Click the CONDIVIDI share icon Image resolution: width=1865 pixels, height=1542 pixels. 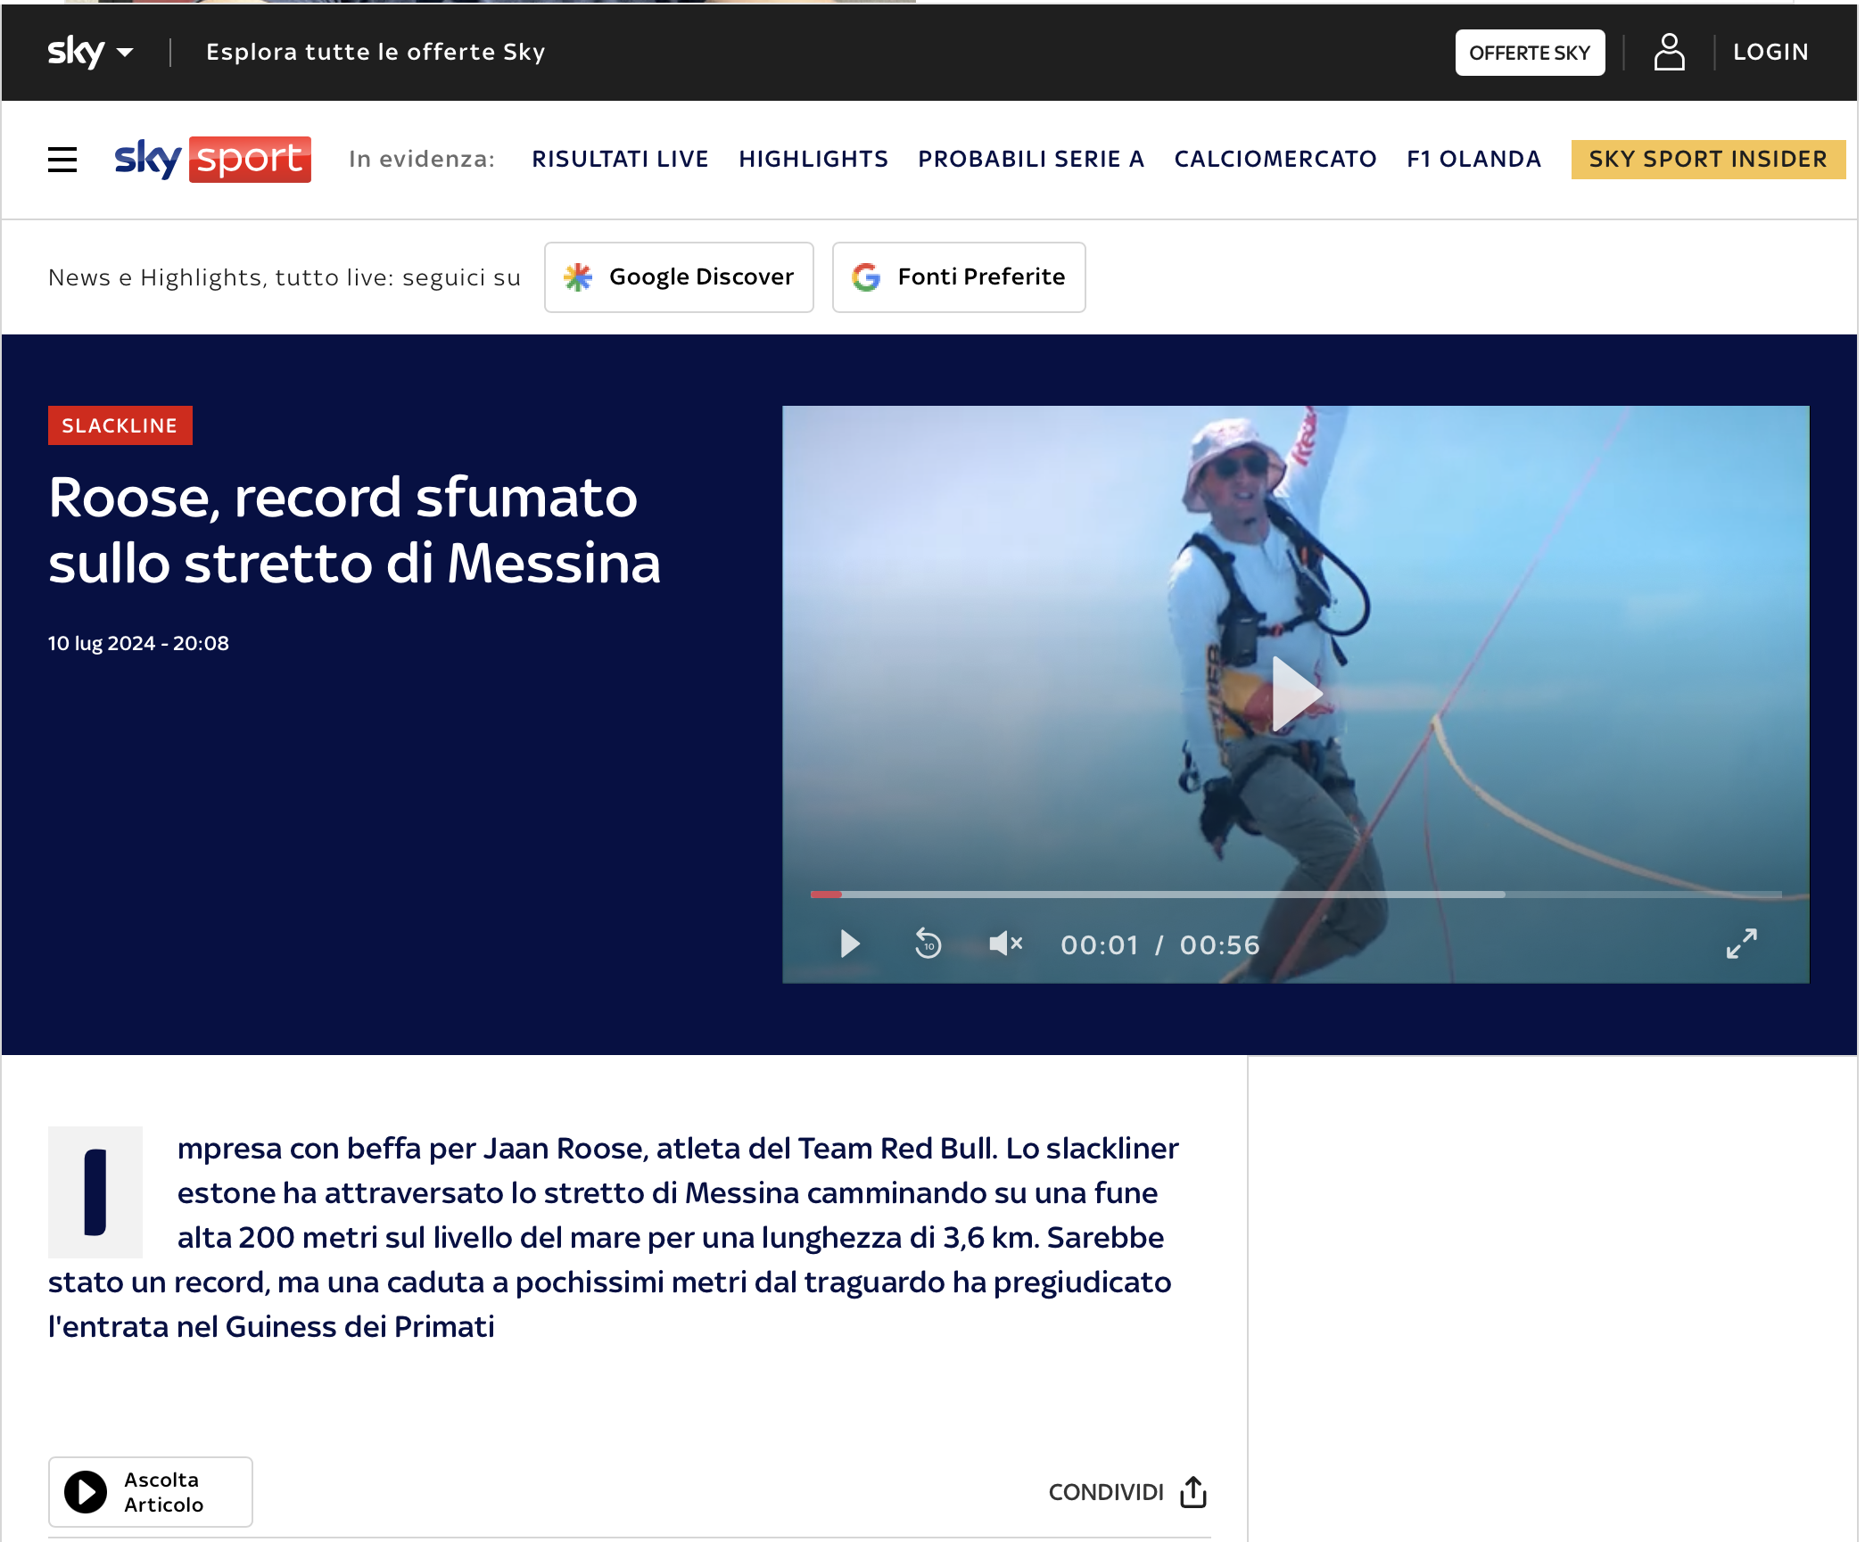click(x=1192, y=1492)
